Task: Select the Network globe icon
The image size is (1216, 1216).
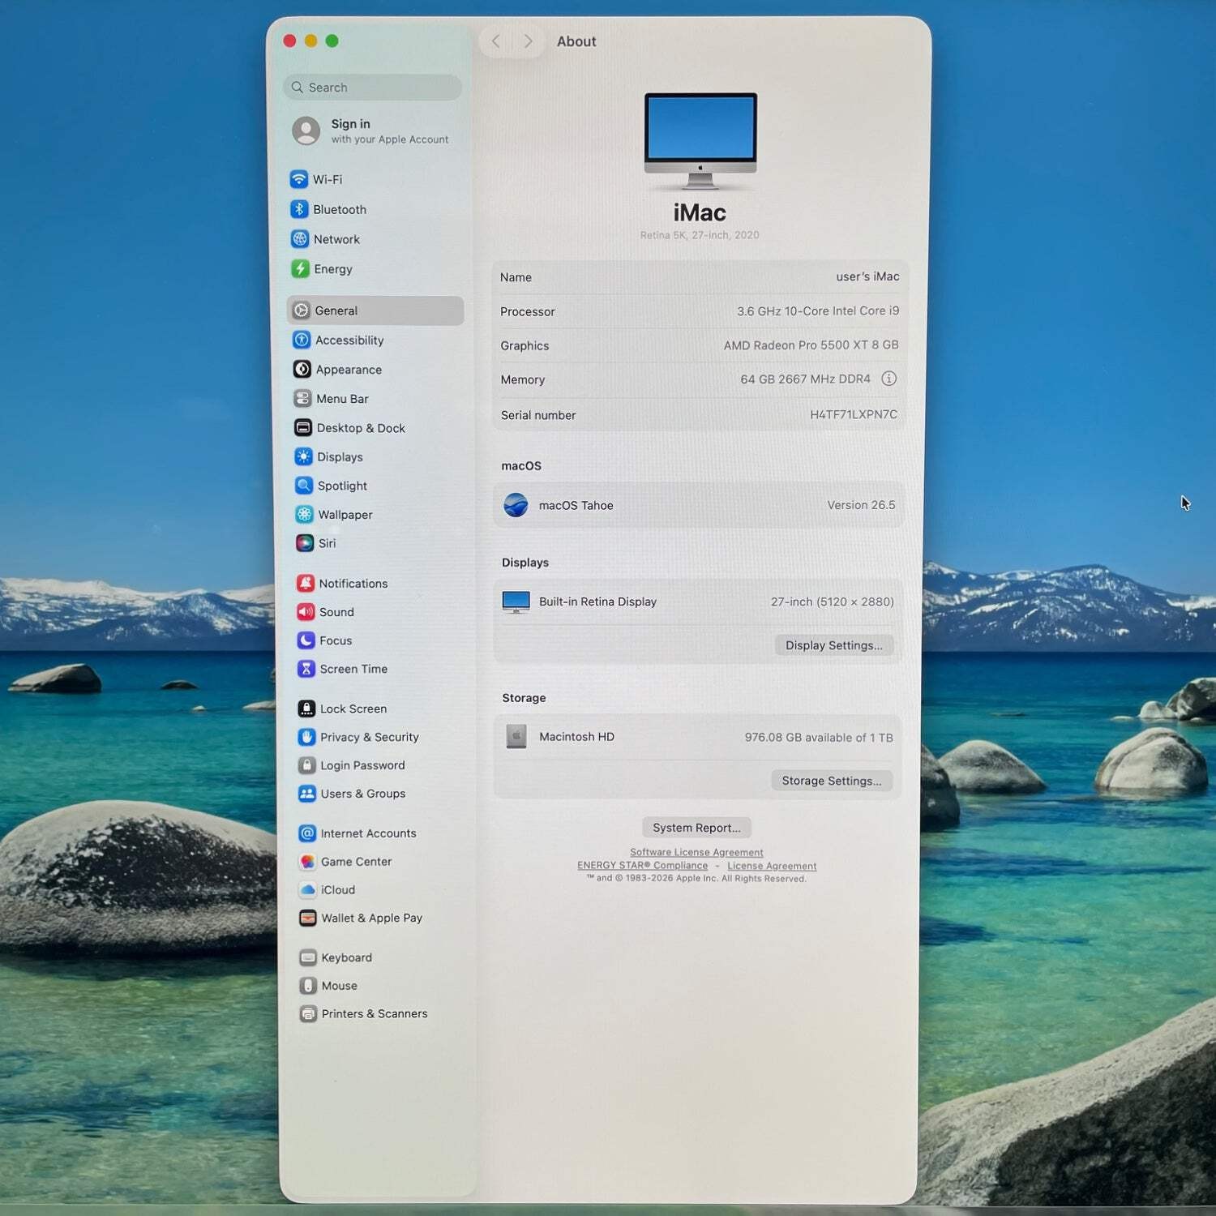Action: point(300,239)
